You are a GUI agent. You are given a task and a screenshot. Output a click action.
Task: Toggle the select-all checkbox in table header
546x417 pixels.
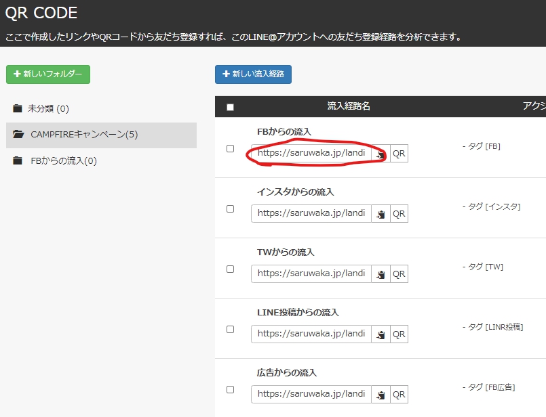230,107
